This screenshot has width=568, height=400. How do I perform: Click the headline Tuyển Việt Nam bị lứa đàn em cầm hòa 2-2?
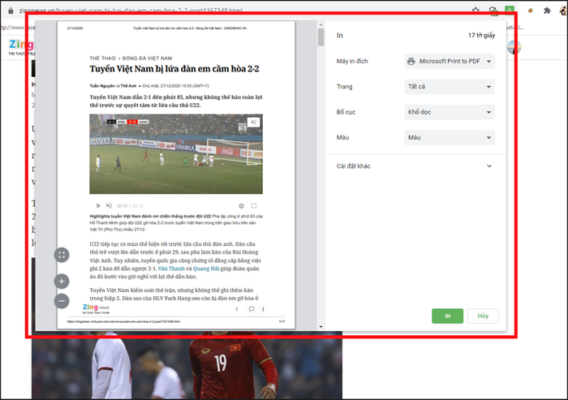pos(174,69)
